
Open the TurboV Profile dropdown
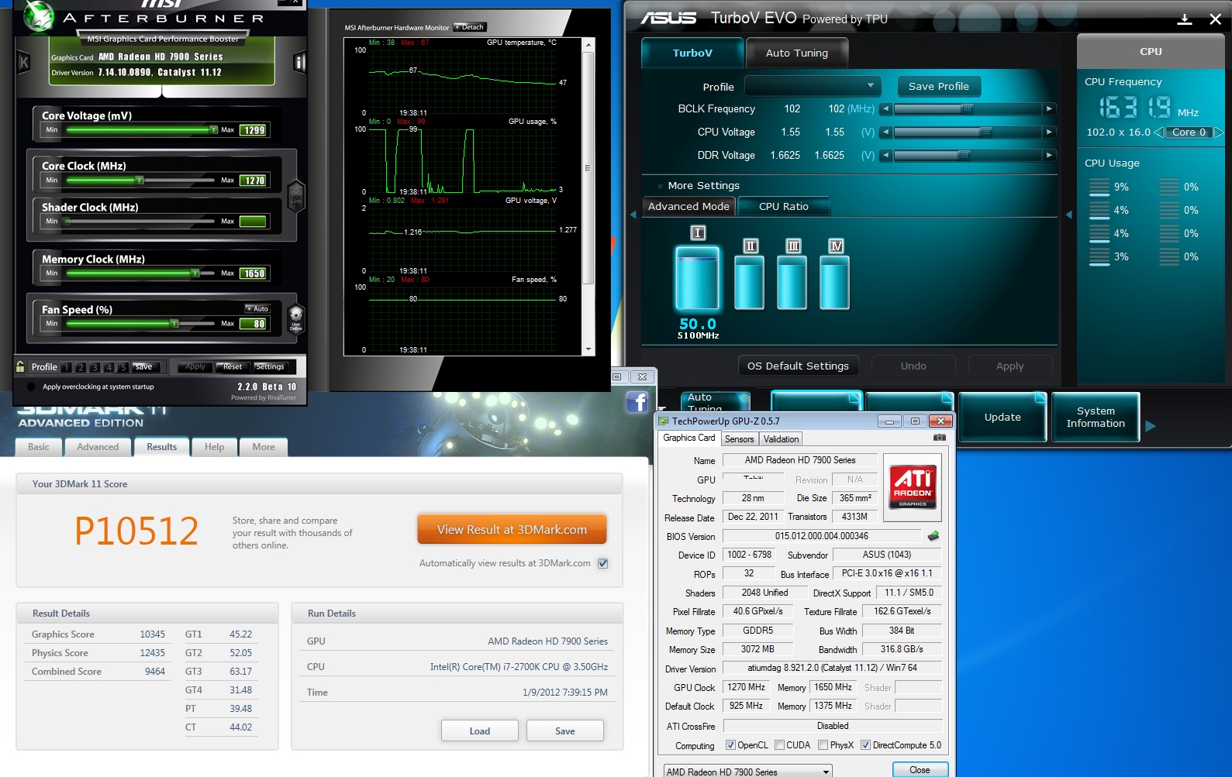point(812,86)
